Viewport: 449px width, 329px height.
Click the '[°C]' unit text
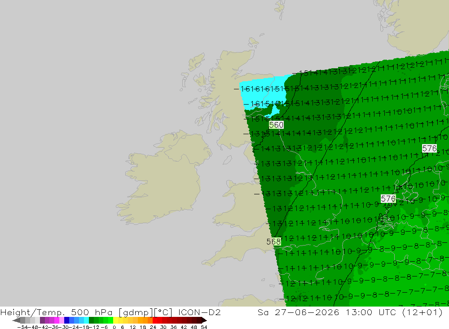(x=163, y=312)
